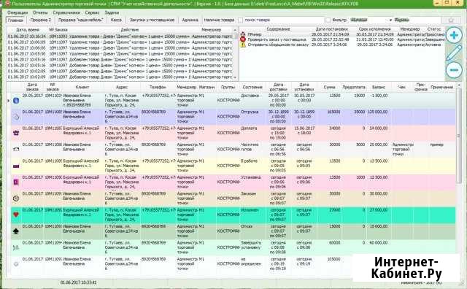Viewport: 467px width, 289px height.
Task: Sort orders by the 'Сумма' column header
Action: (x=329, y=88)
